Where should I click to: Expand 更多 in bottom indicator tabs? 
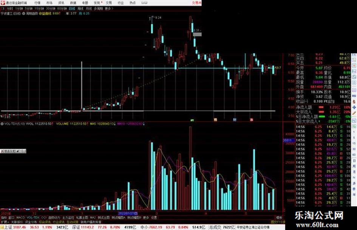(x=146, y=218)
